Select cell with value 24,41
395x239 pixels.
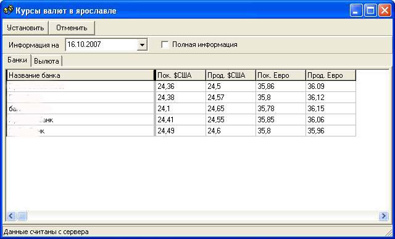click(181, 120)
